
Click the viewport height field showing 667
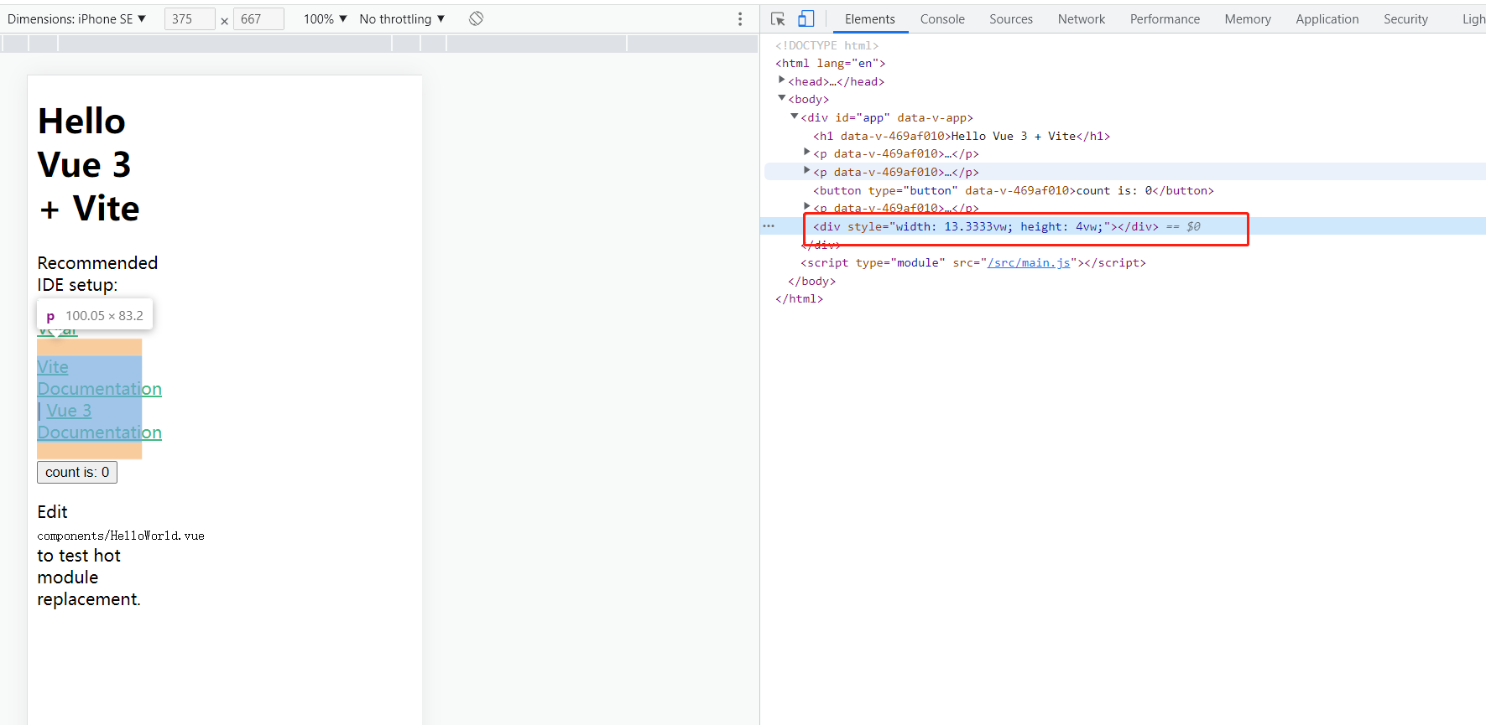(x=258, y=18)
